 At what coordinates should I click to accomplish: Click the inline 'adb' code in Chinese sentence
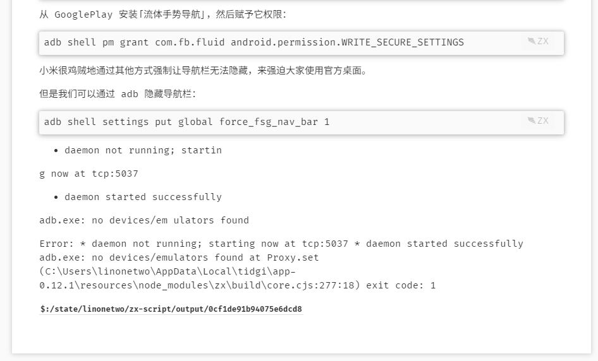tap(130, 94)
